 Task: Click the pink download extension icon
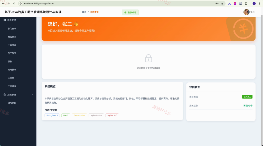(235, 4)
